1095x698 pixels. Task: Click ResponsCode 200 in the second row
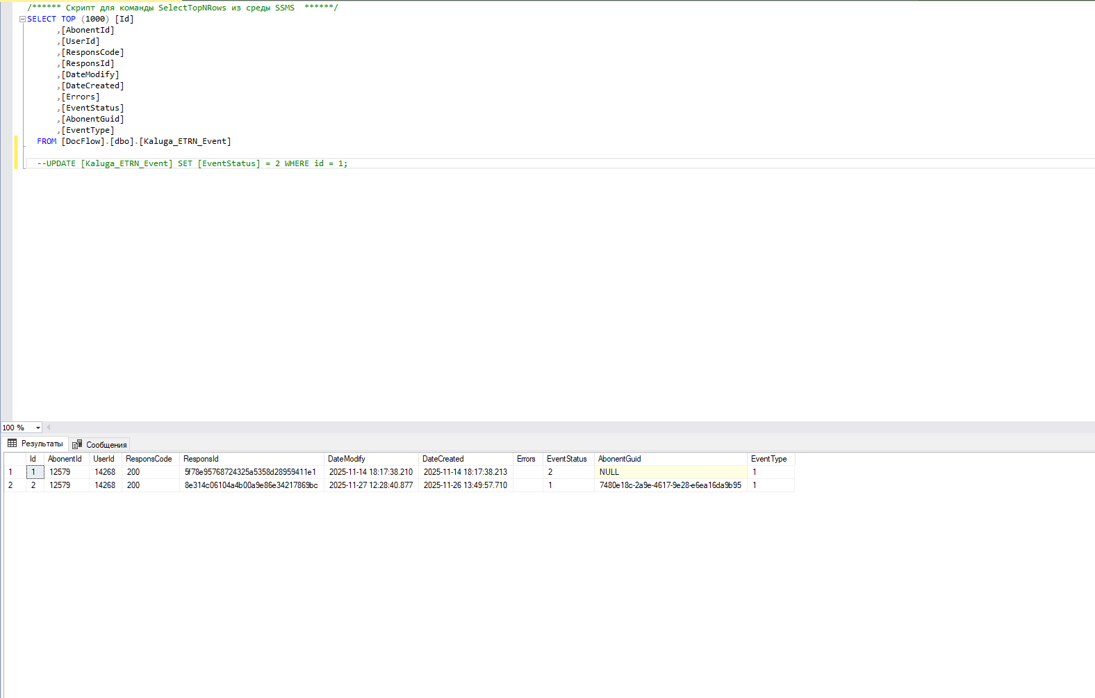pos(151,485)
